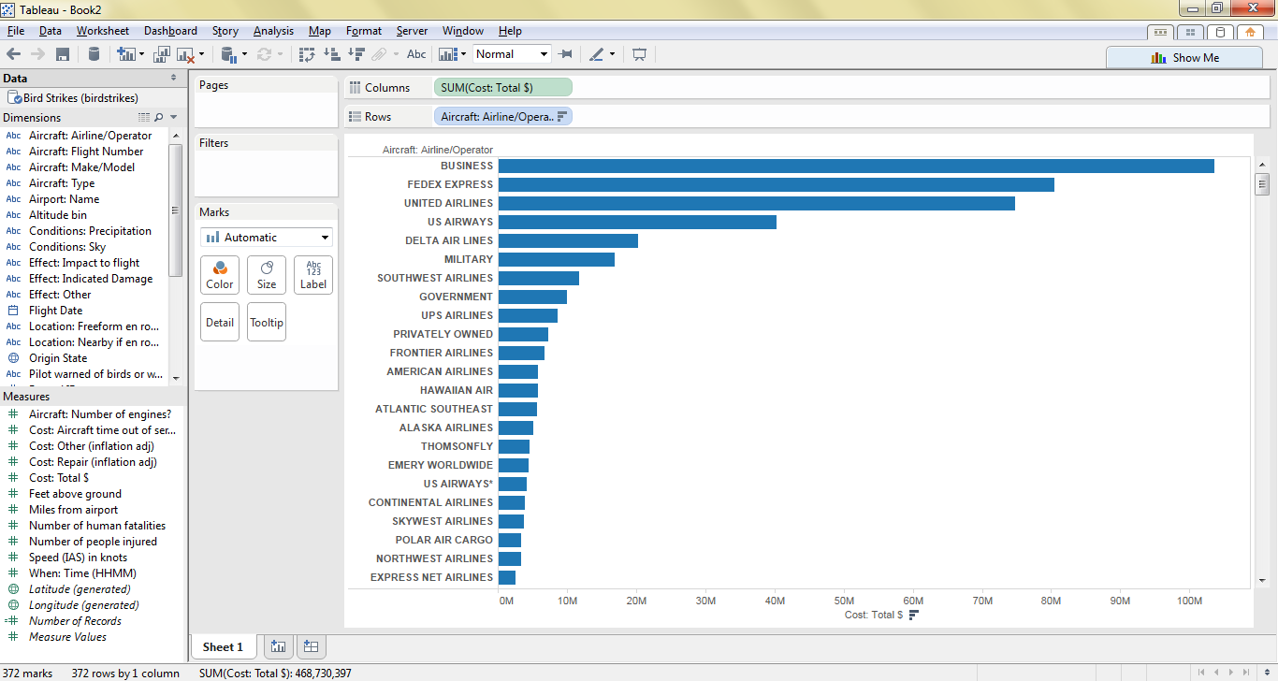Switch to filmstrip view tab icon top right

pyautogui.click(x=1161, y=32)
